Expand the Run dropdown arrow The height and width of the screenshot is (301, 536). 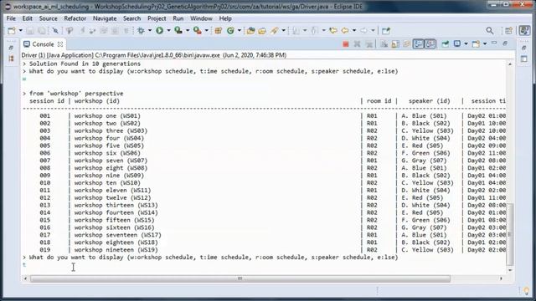(x=168, y=31)
